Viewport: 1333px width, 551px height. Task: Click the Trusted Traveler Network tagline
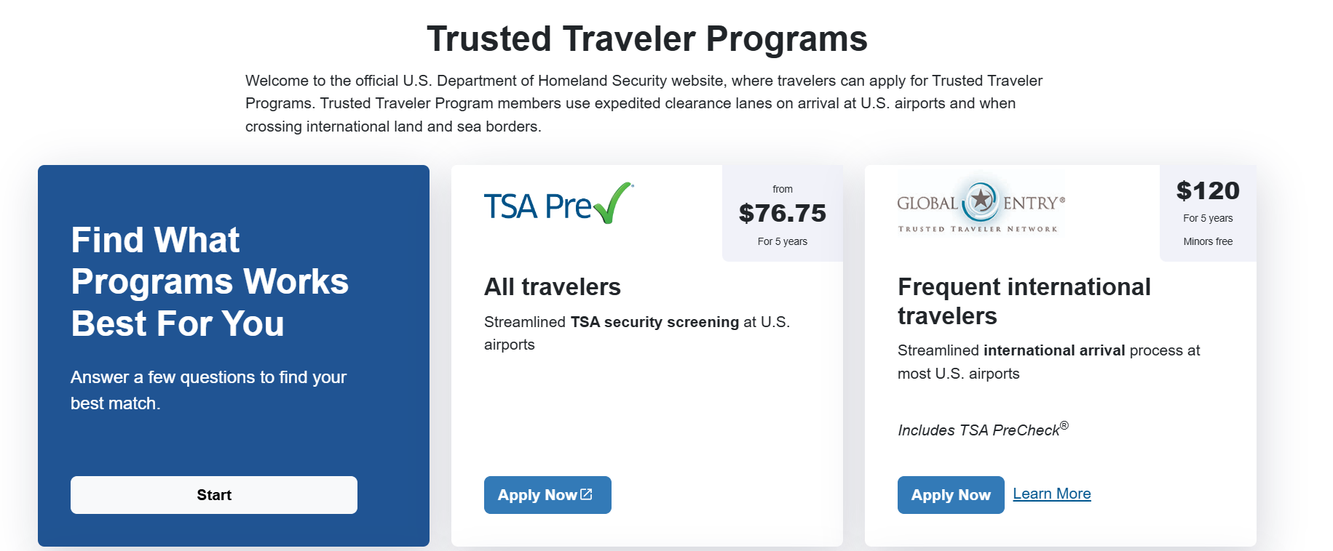pos(977,229)
